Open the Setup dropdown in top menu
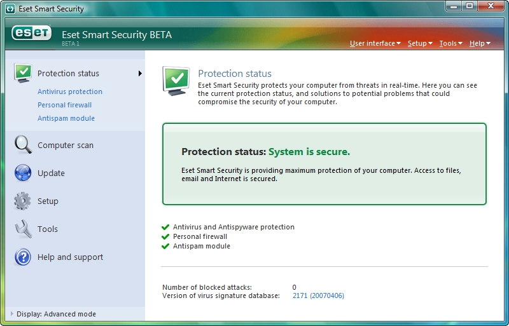 419,43
